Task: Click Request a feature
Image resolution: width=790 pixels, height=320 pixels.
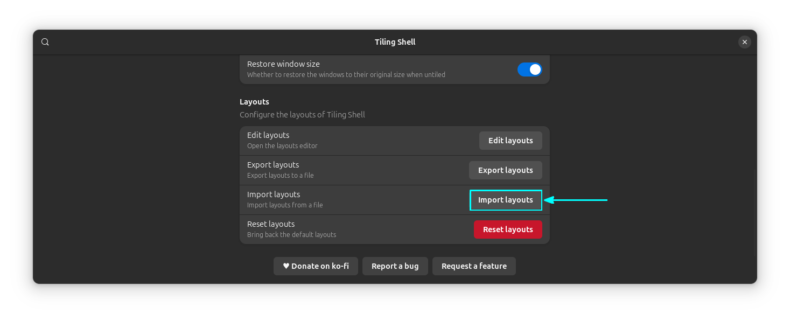Action: [473, 266]
